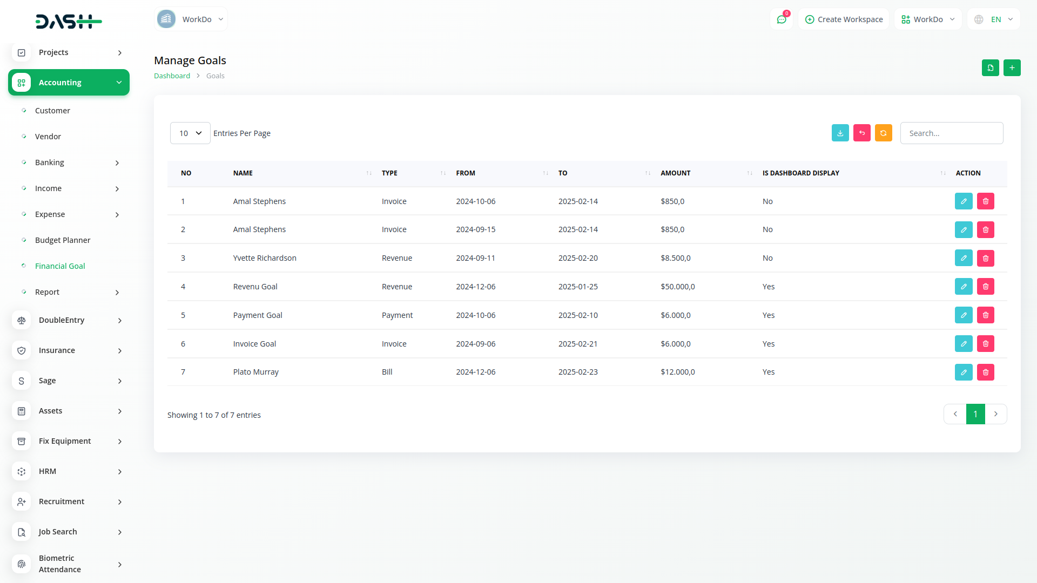Click the teal download export icon
This screenshot has width=1037, height=583.
(x=840, y=133)
